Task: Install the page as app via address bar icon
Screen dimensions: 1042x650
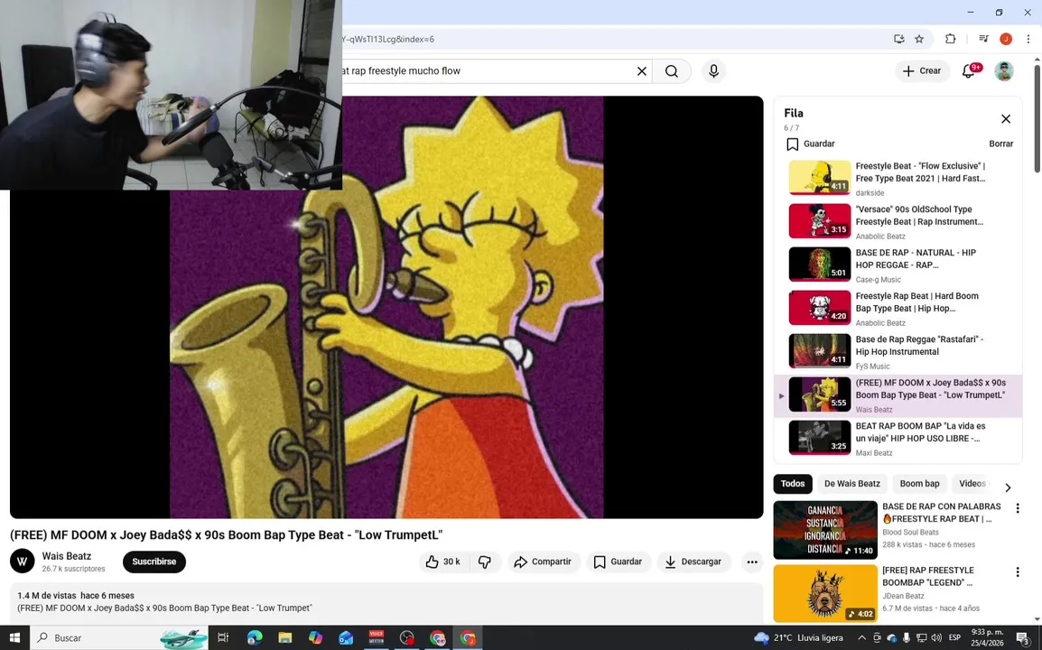Action: pos(898,39)
